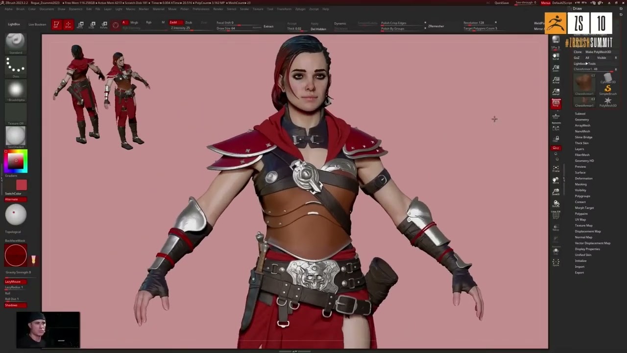Open the Brush menu
Viewport: 627px width, 353px height.
coord(20,9)
